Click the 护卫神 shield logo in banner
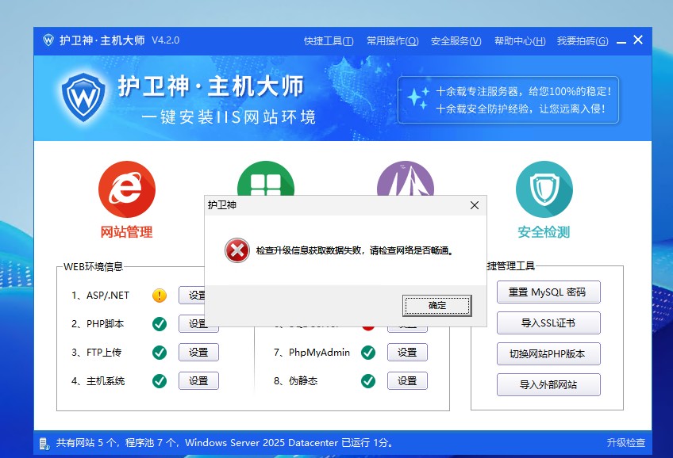Image resolution: width=673 pixels, height=458 pixels. [x=83, y=97]
